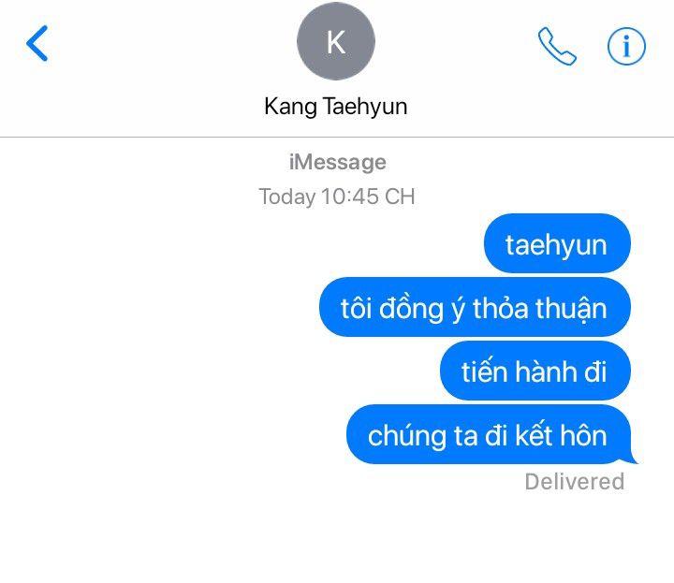The image size is (674, 583).
Task: Click the word "tôi" in the second message
Action: (356, 308)
